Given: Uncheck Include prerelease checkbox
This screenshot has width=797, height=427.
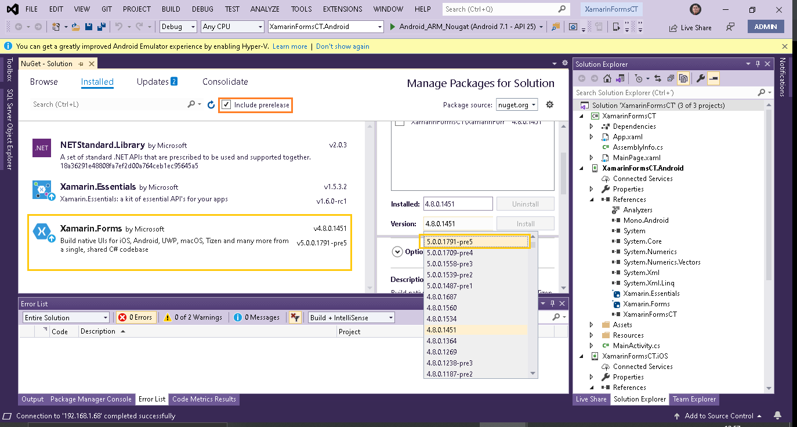Looking at the screenshot, I should point(227,105).
